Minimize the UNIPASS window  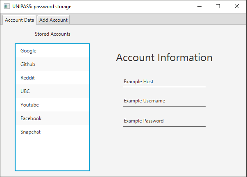(199, 6)
